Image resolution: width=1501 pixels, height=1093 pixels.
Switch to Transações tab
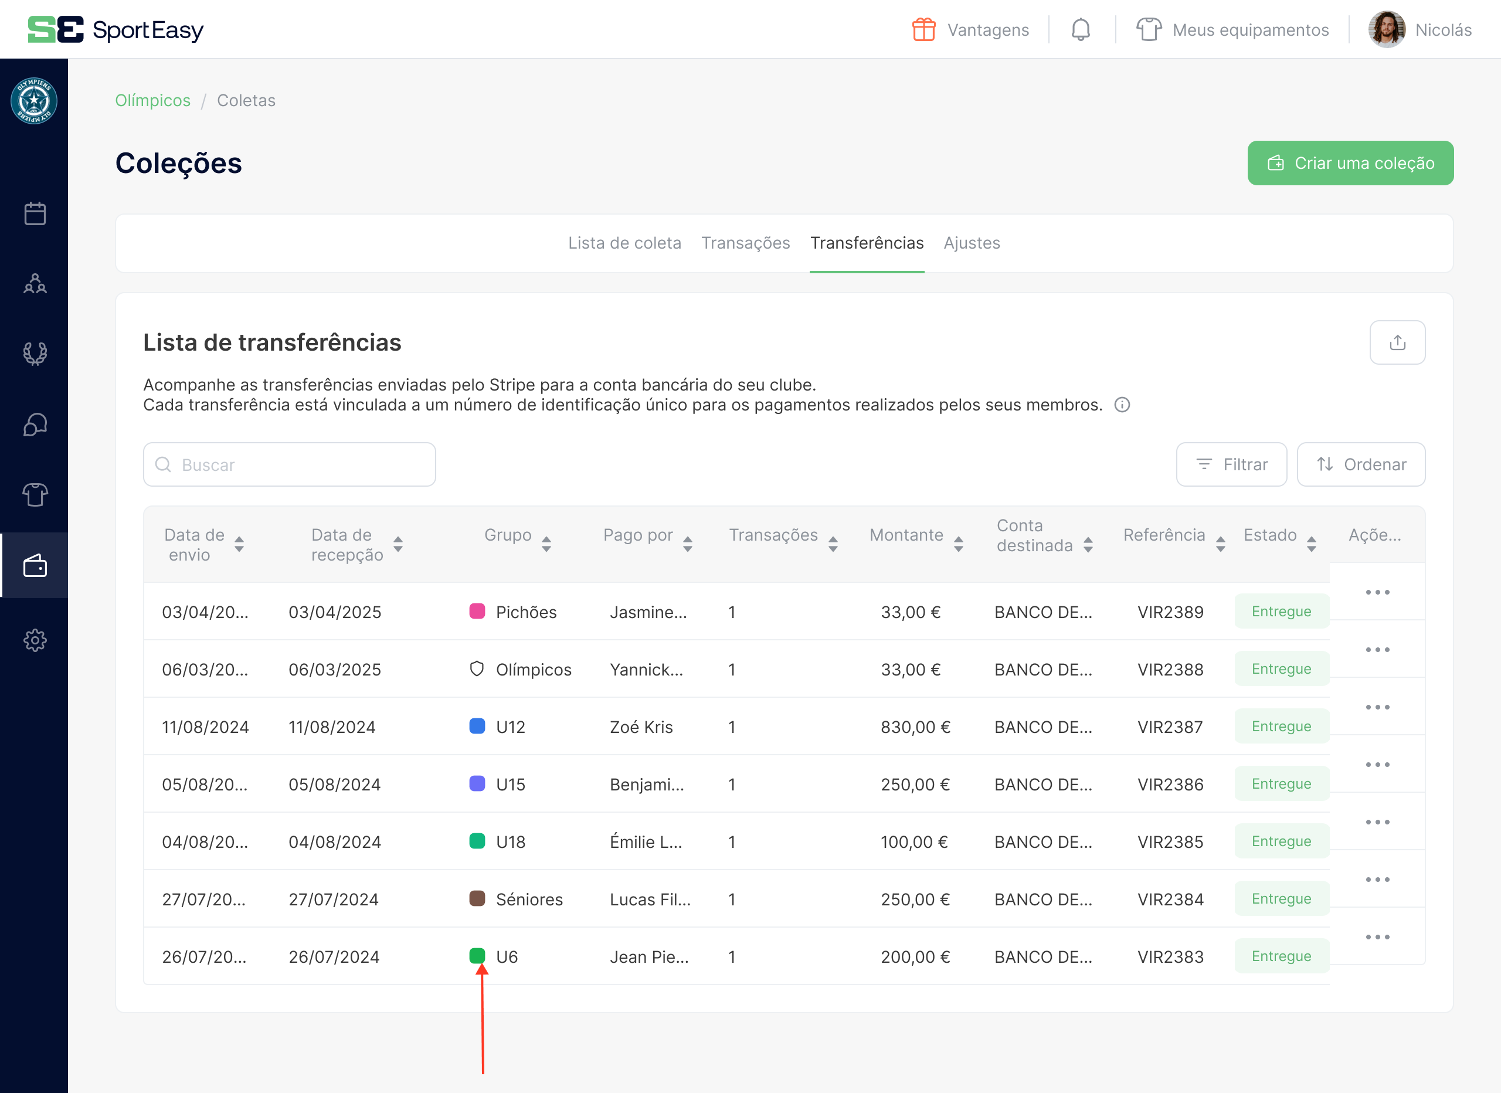745,243
